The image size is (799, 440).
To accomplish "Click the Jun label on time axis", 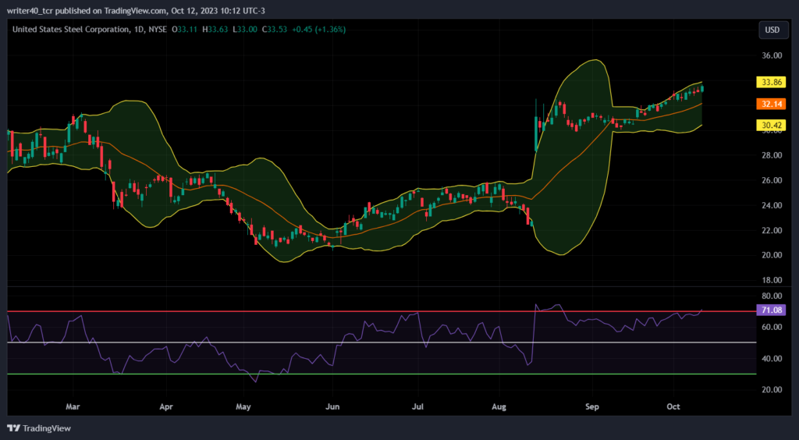I will 332,407.
